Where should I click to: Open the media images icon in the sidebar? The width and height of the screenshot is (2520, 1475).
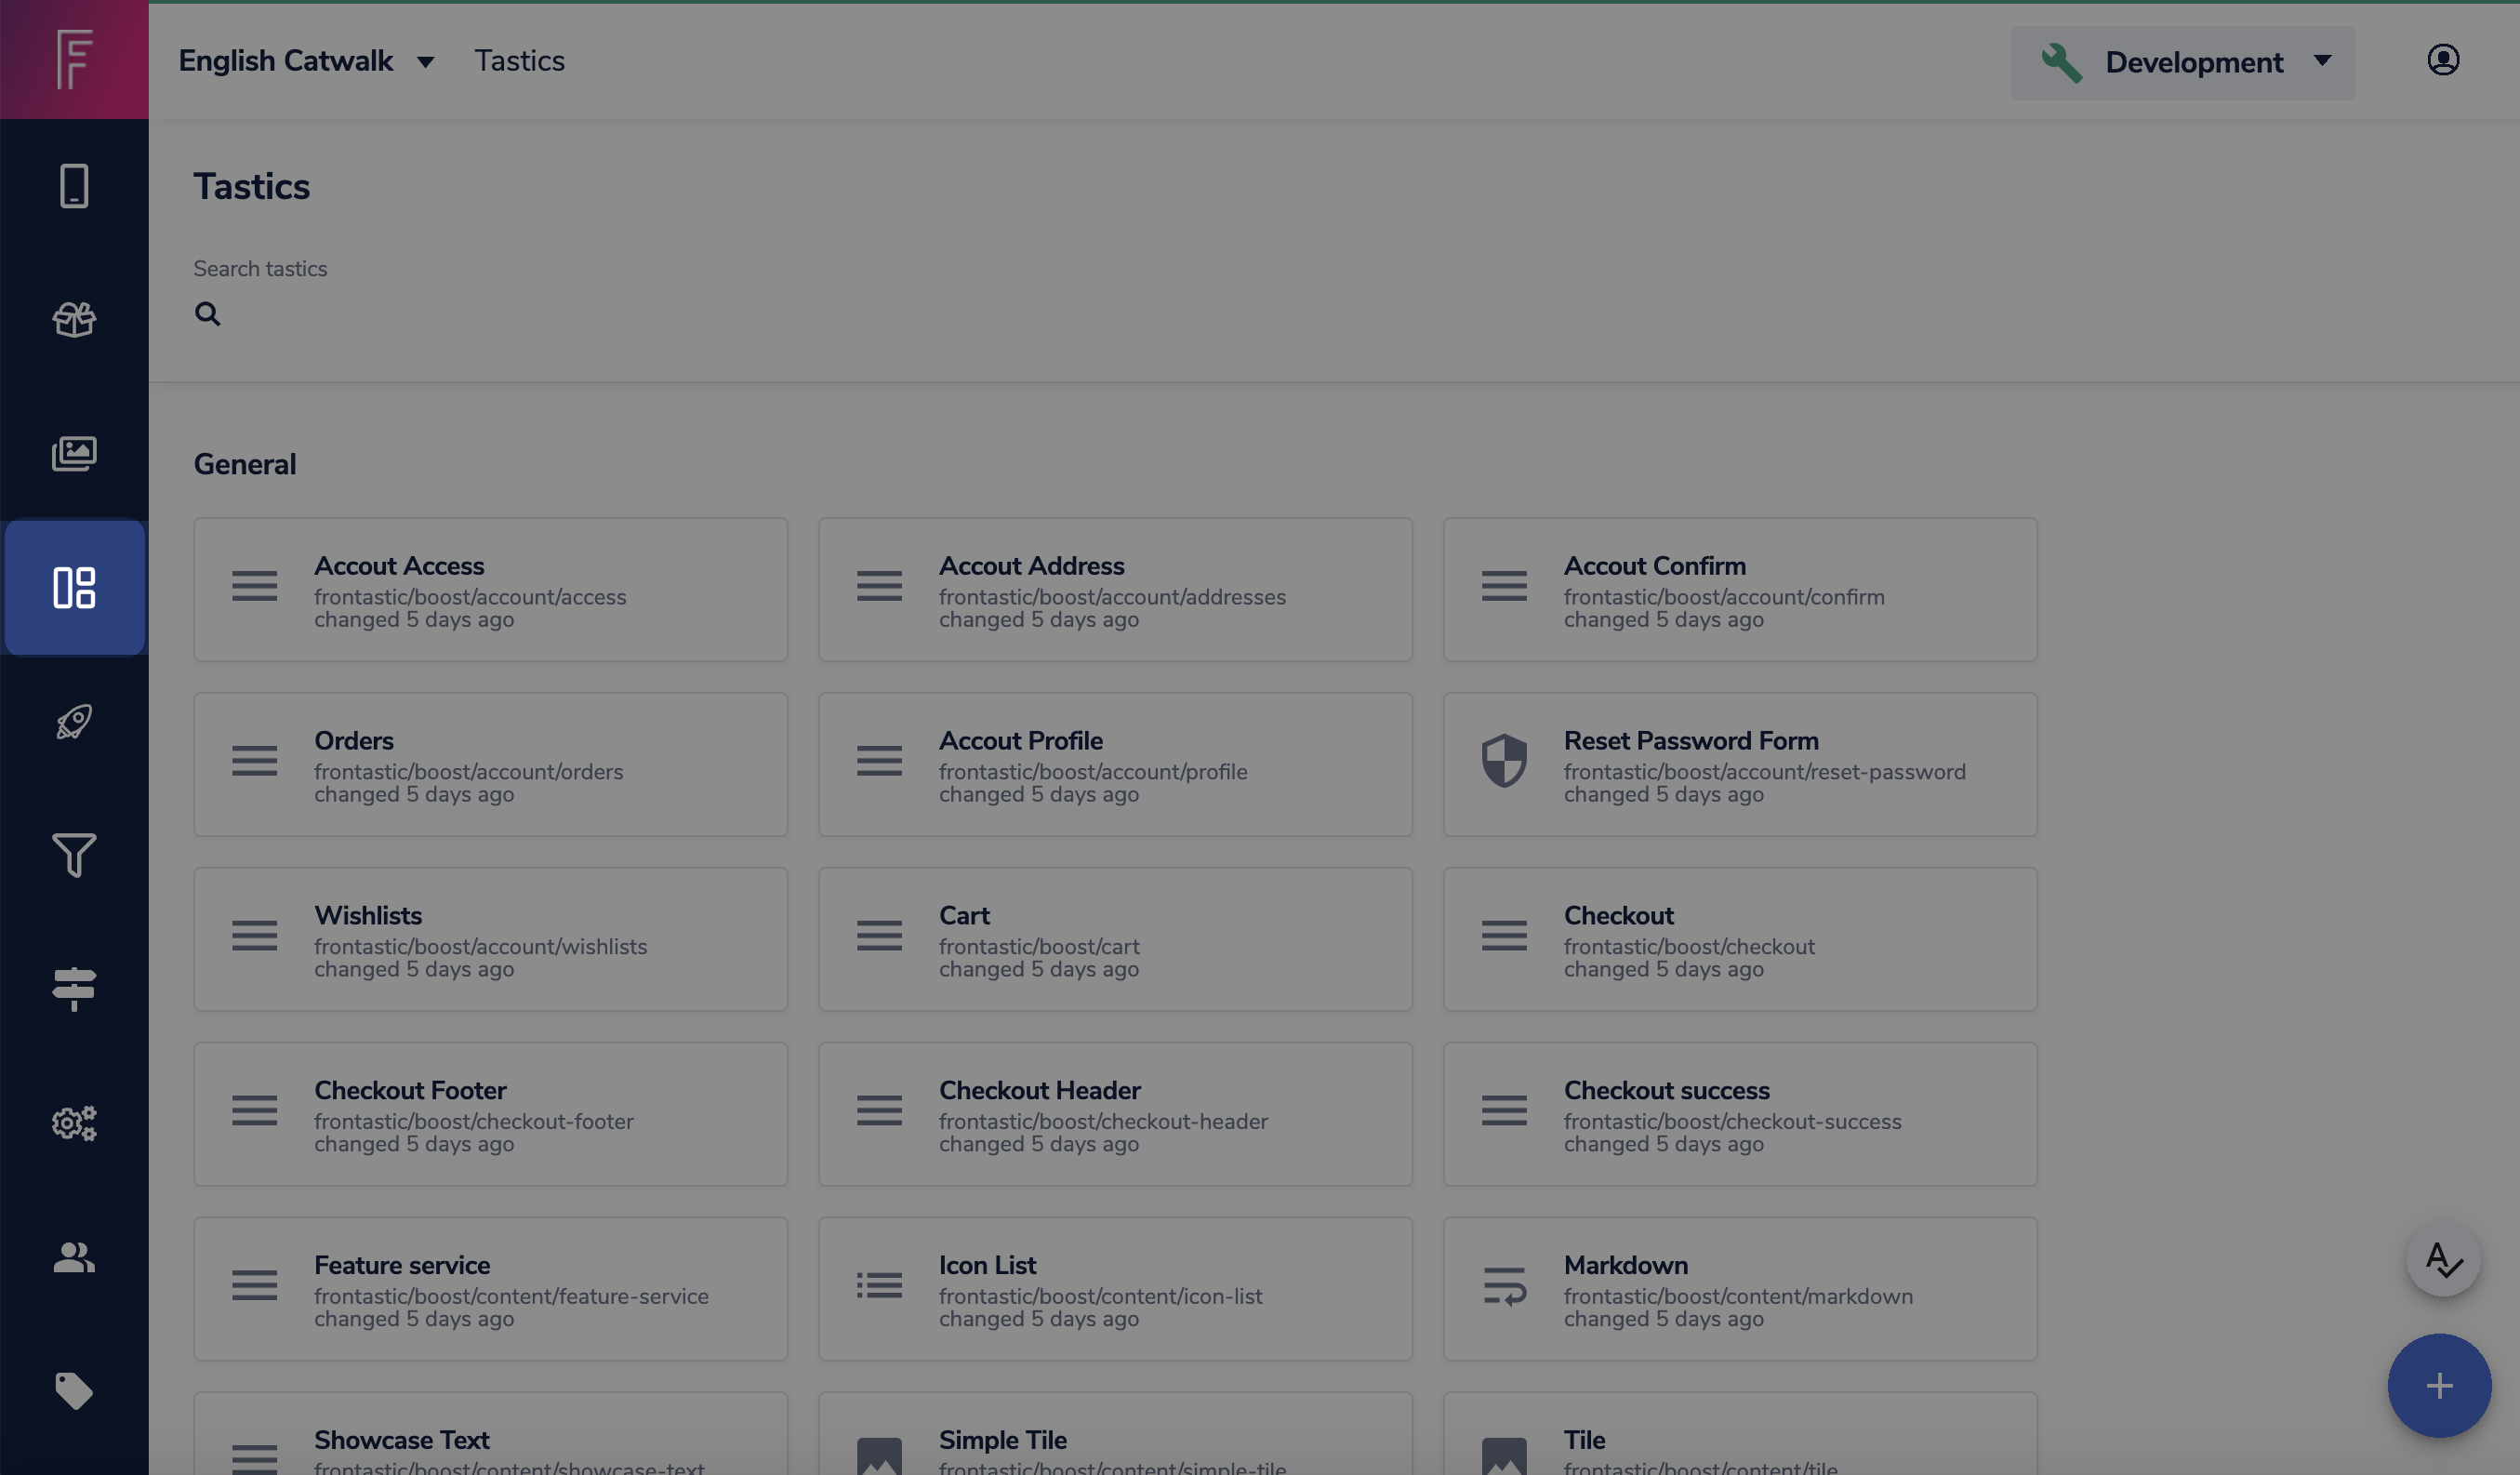pyautogui.click(x=74, y=454)
